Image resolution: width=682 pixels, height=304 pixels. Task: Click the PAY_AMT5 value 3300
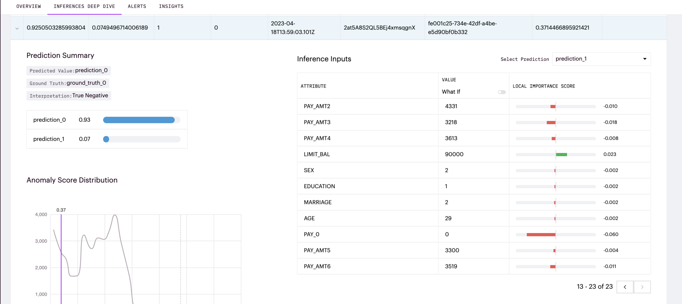coord(452,251)
